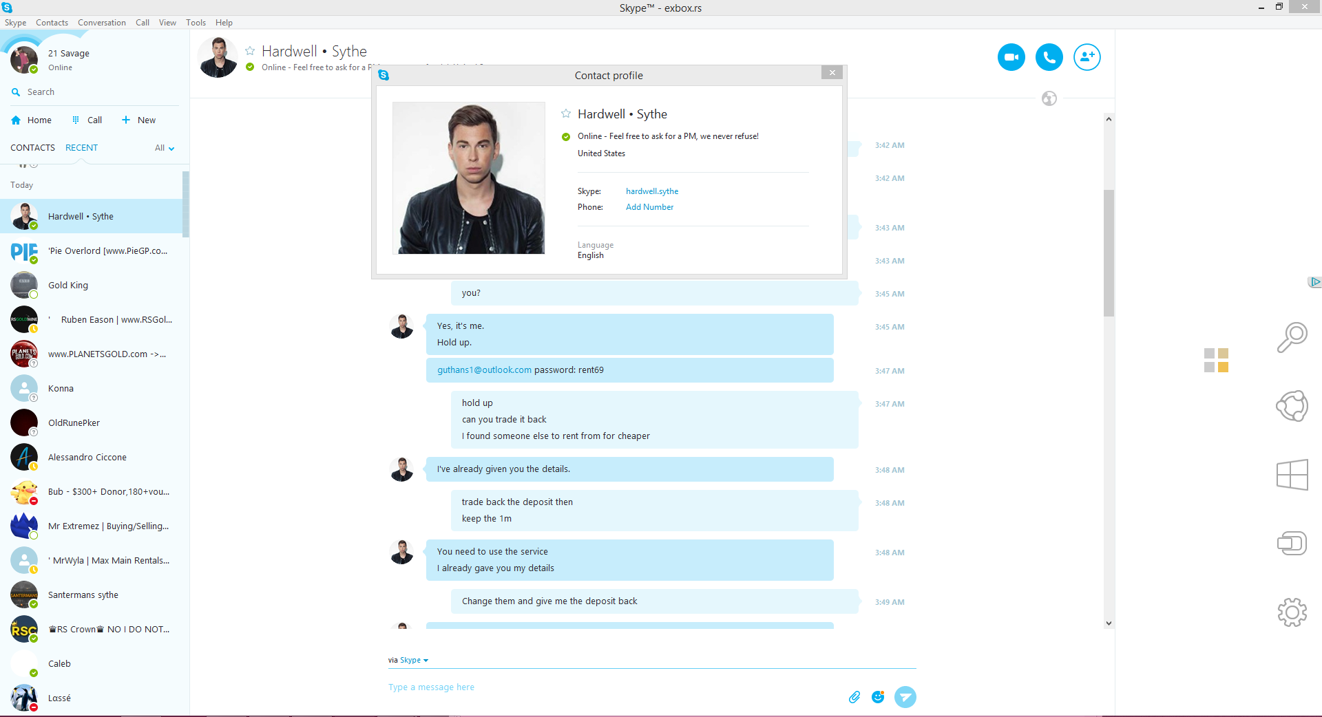Click the Skype logo in title bar

click(7, 8)
